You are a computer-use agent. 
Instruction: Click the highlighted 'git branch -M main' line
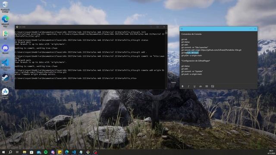(x=190, y=53)
